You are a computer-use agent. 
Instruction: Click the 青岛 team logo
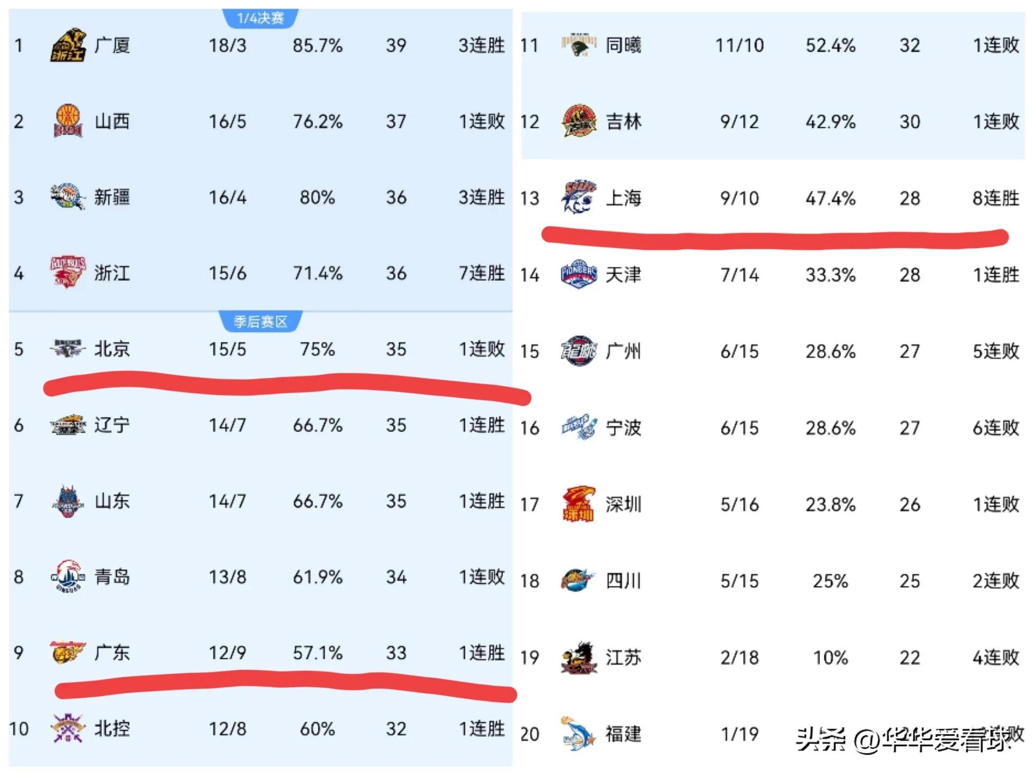point(68,576)
